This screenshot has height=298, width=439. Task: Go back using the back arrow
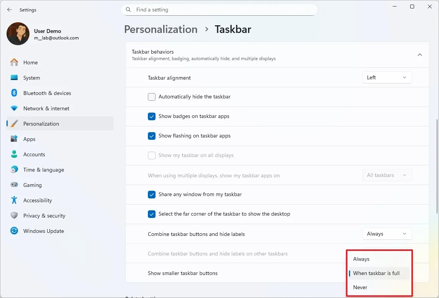[x=9, y=10]
